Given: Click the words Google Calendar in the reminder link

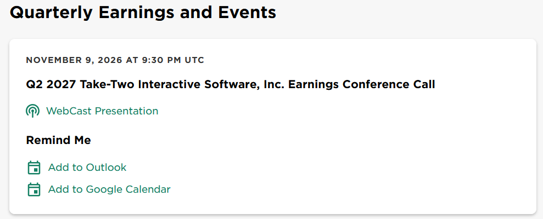Looking at the screenshot, I should coord(128,189).
